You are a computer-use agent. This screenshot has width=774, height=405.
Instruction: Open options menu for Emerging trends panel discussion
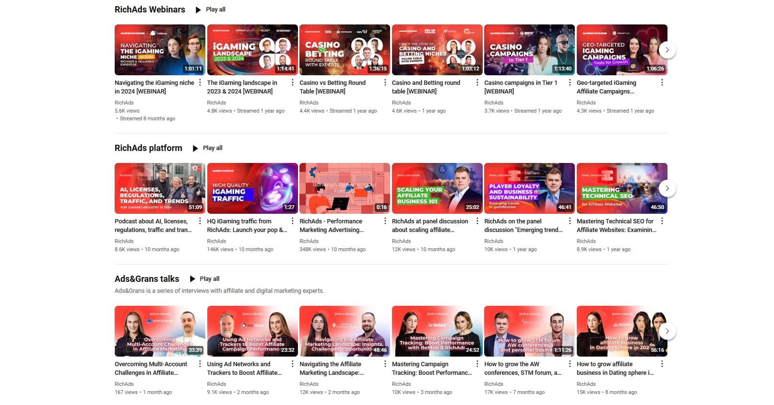pos(570,221)
